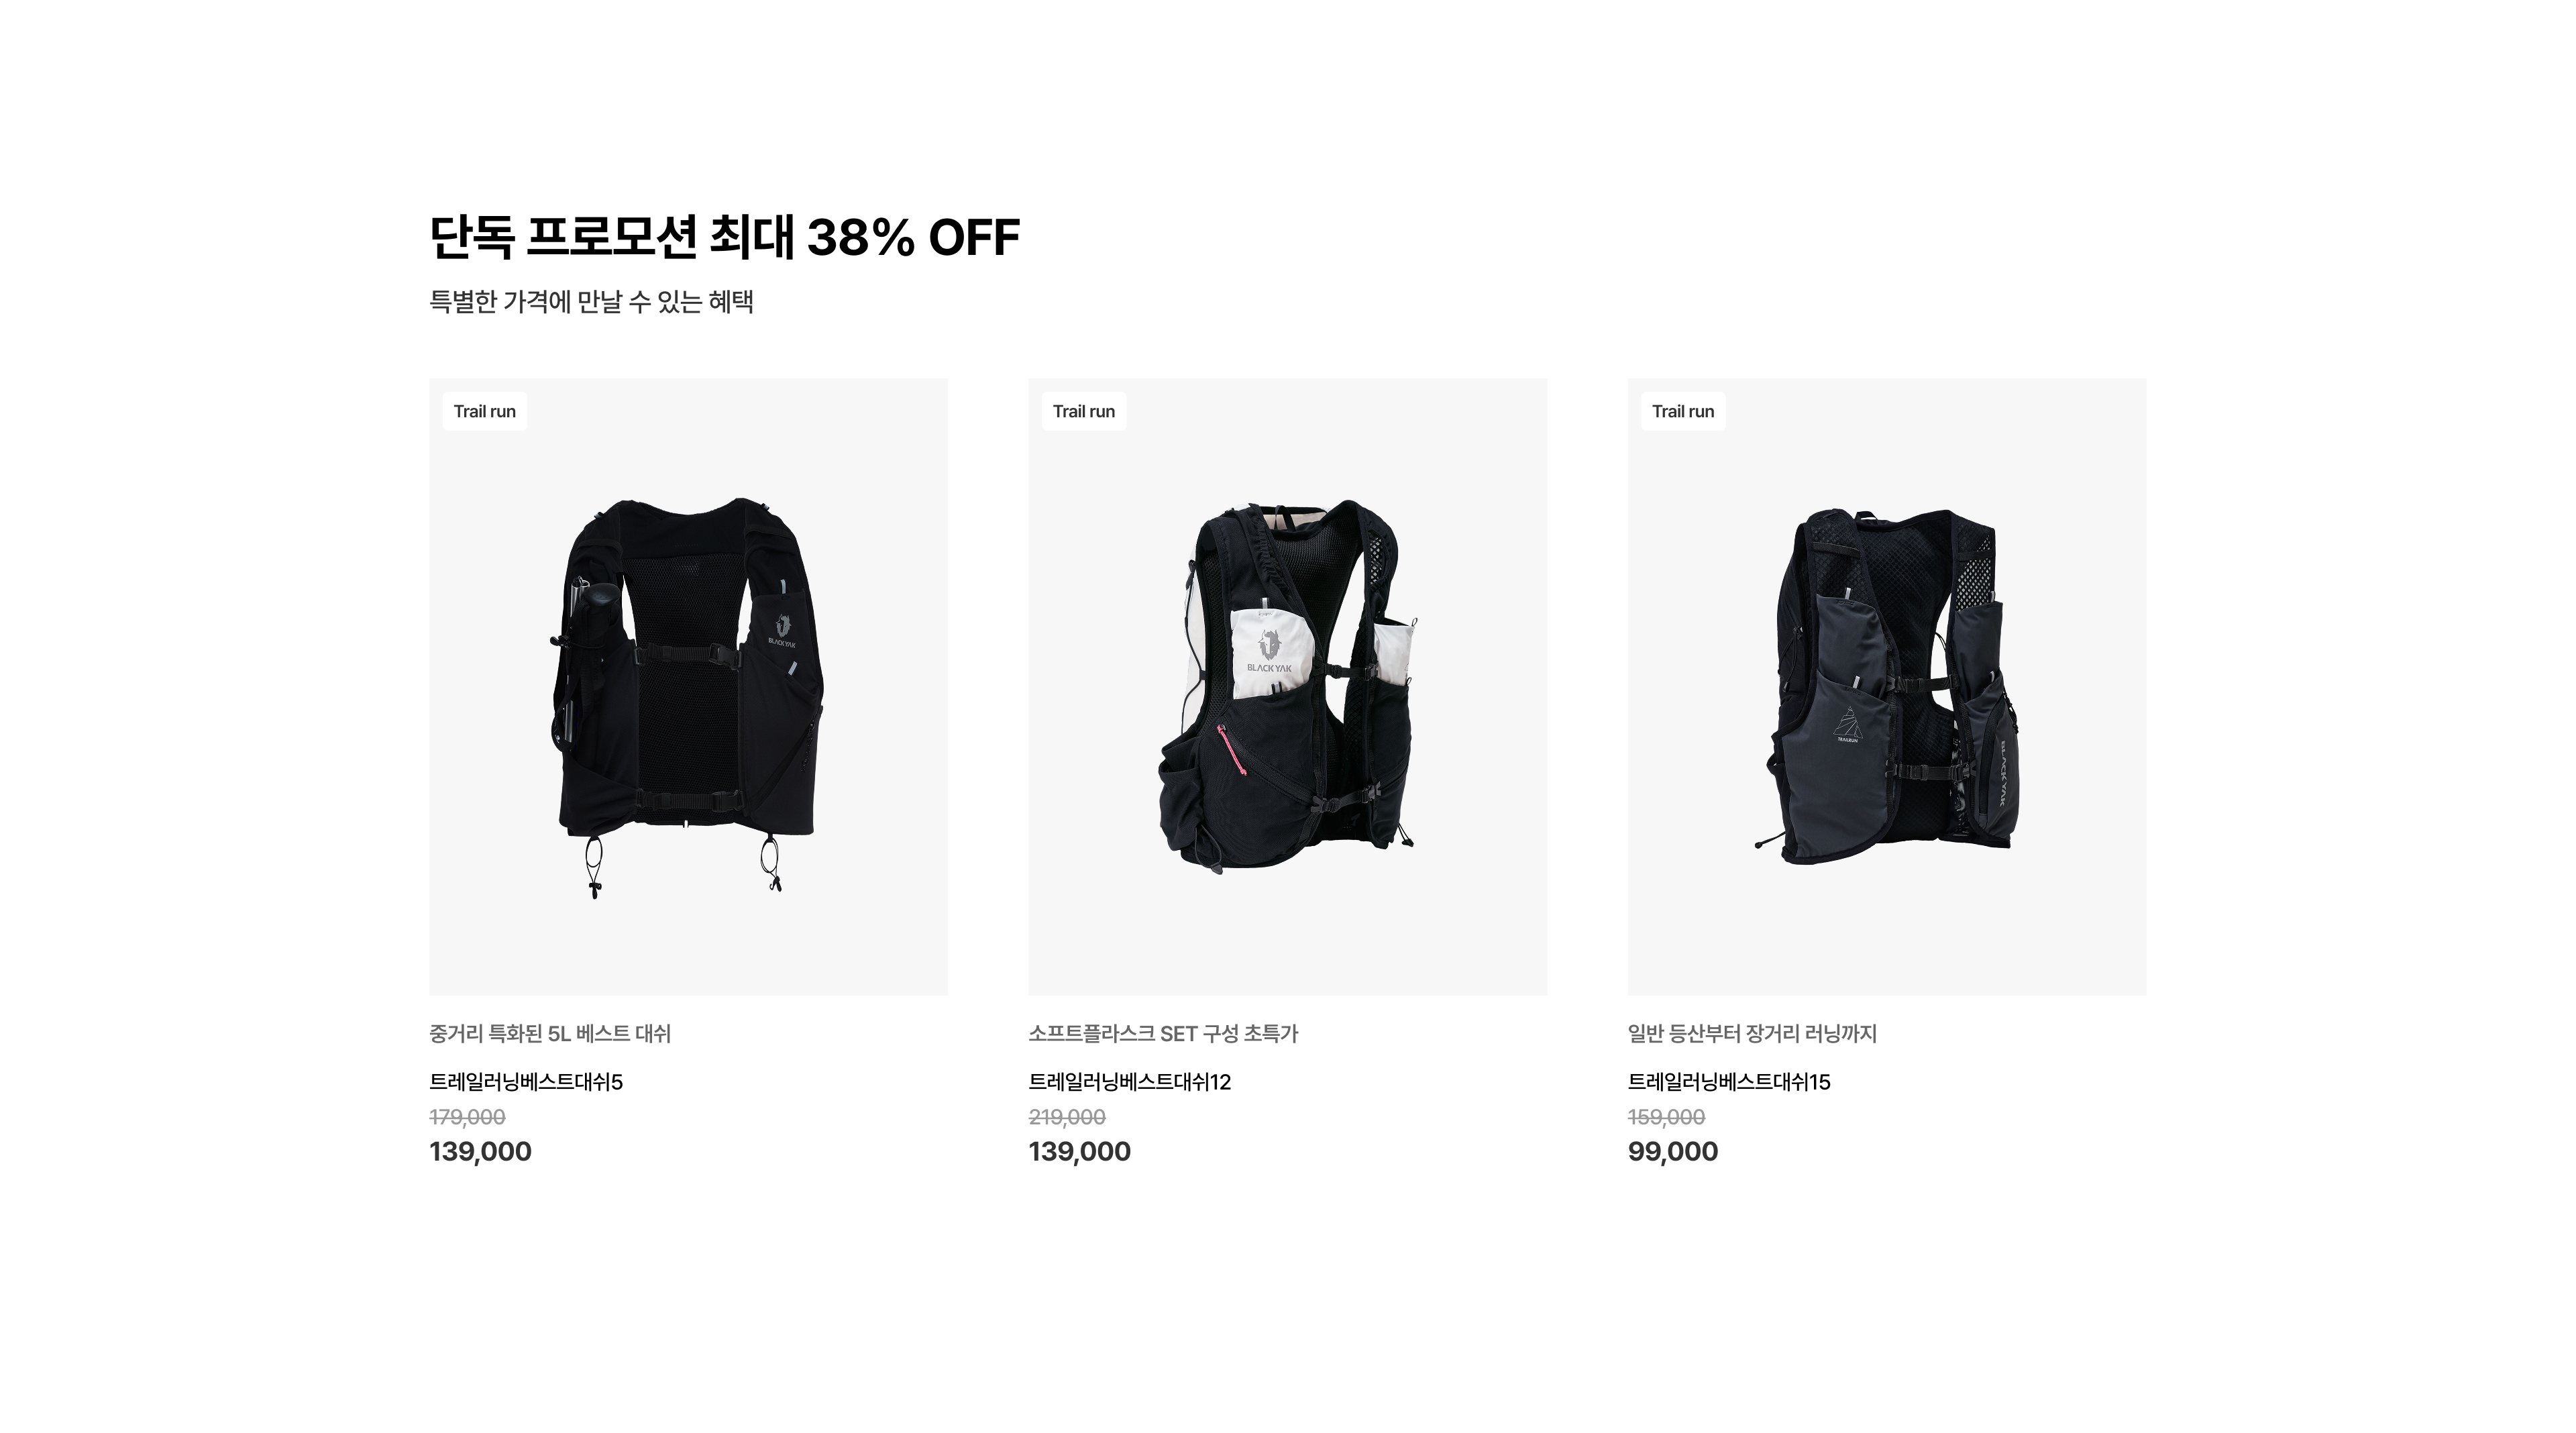Click the 139,000 price under 대쉬5
The width and height of the screenshot is (2576, 1433).
click(x=481, y=1151)
